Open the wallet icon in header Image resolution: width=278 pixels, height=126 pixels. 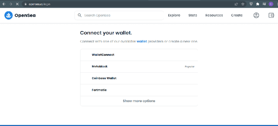pyautogui.click(x=271, y=15)
